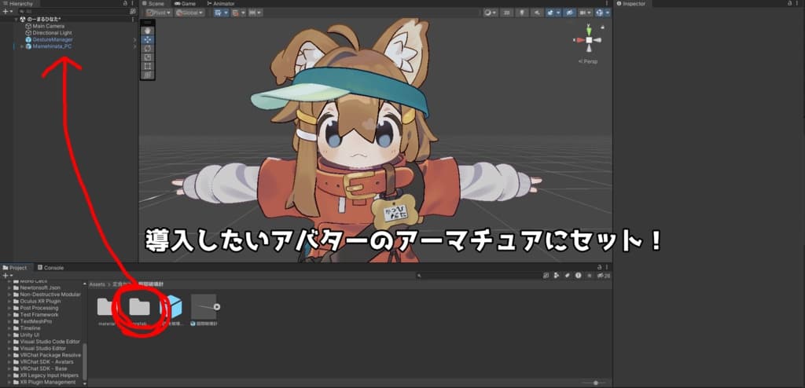Lock the scene view rotation
The width and height of the screenshot is (805, 388).
602,27
